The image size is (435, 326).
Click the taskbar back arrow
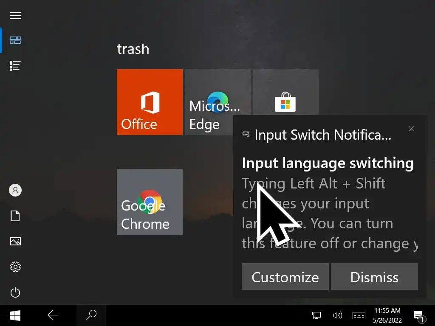point(53,315)
